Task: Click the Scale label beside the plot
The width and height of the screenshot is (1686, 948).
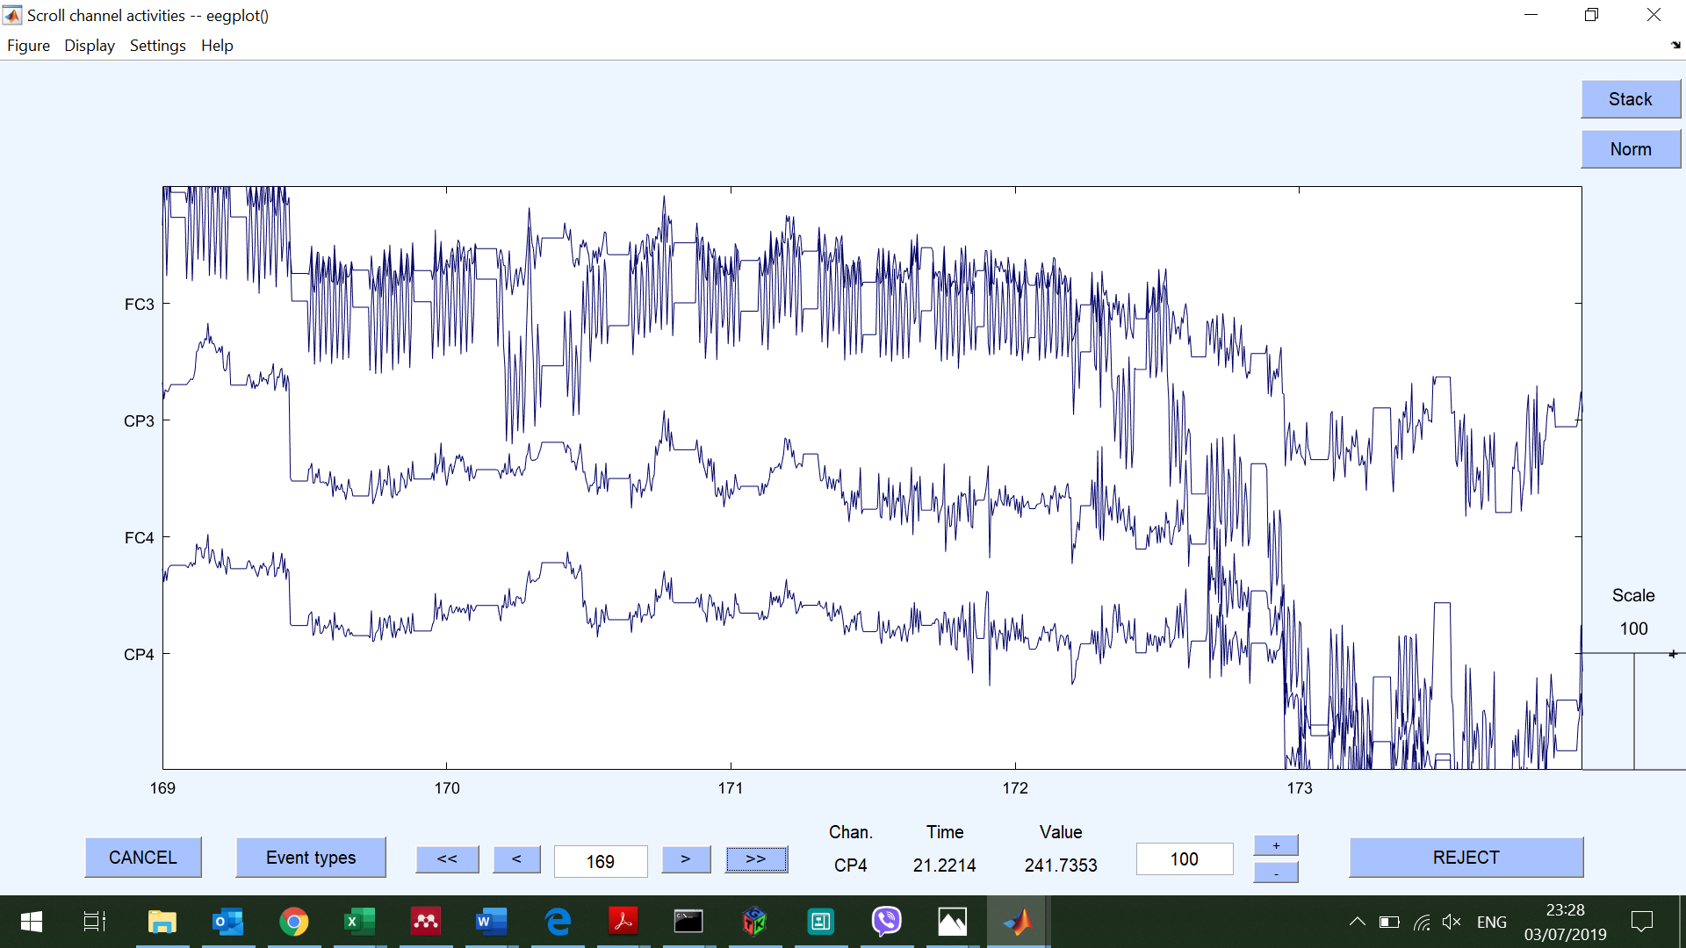Action: click(x=1633, y=595)
